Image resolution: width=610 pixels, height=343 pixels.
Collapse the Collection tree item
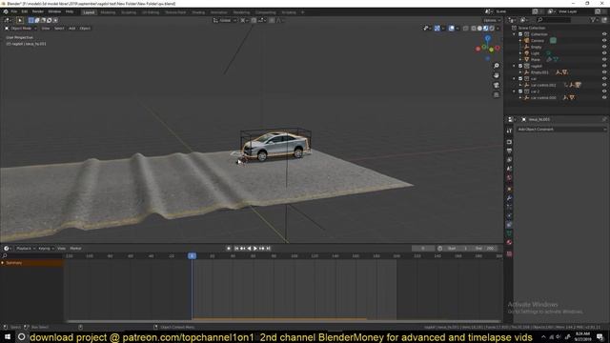(515, 34)
